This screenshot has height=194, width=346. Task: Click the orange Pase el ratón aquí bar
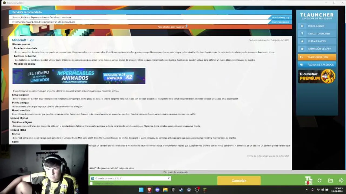tap(173, 27)
